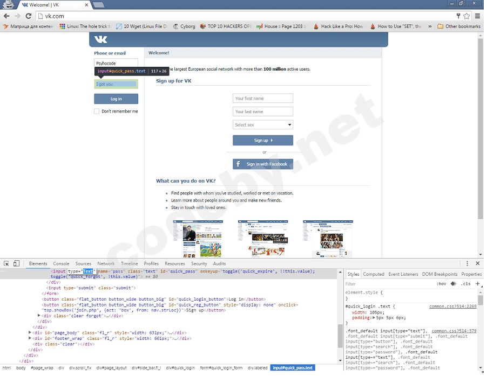Open Linux The hole trick bookmark
The width and height of the screenshot is (487, 376).
coord(85,26)
